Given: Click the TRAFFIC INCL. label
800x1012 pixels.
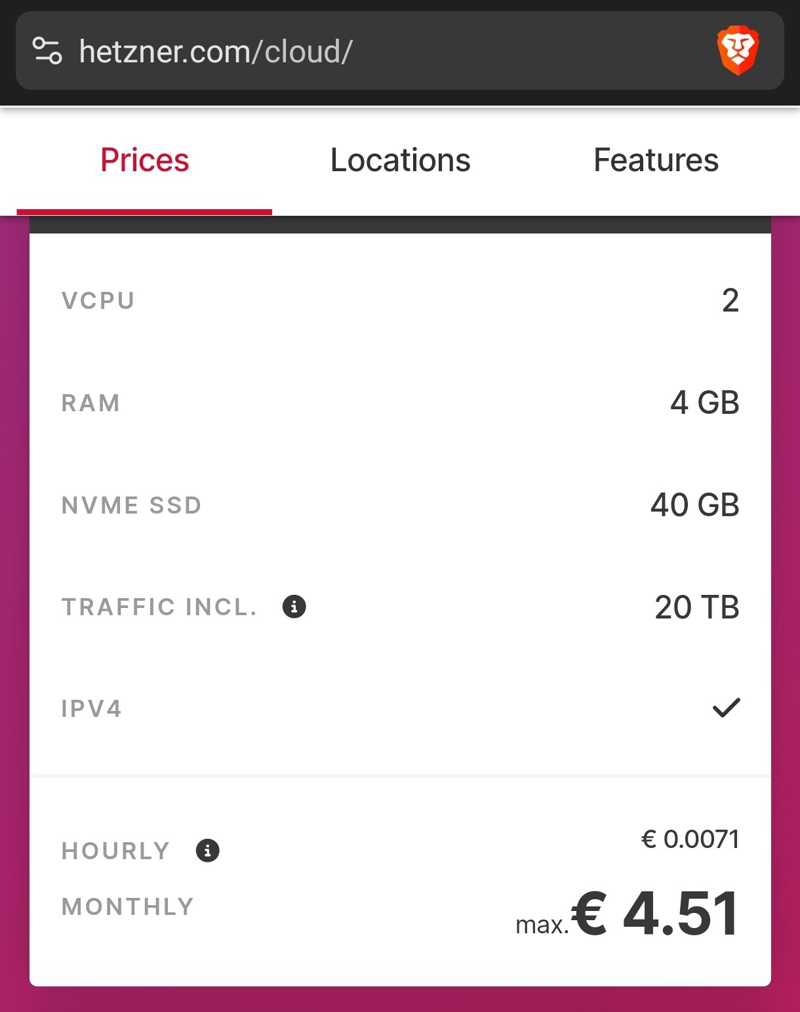Looking at the screenshot, I should pos(159,607).
